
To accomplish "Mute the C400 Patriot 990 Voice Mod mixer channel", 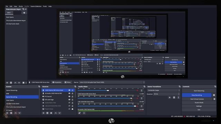I will click(x=137, y=98).
